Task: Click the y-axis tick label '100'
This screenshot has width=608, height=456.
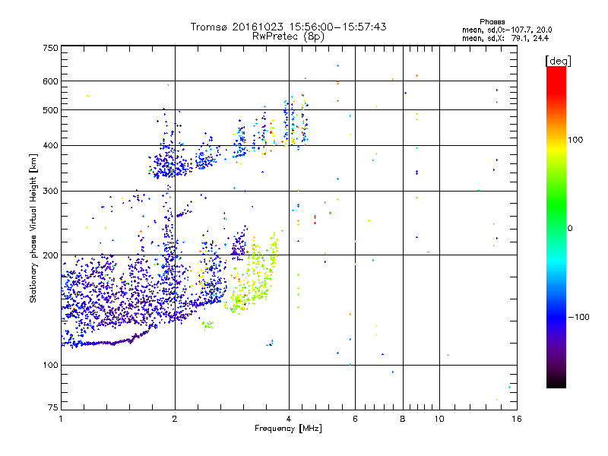Action: (50, 366)
